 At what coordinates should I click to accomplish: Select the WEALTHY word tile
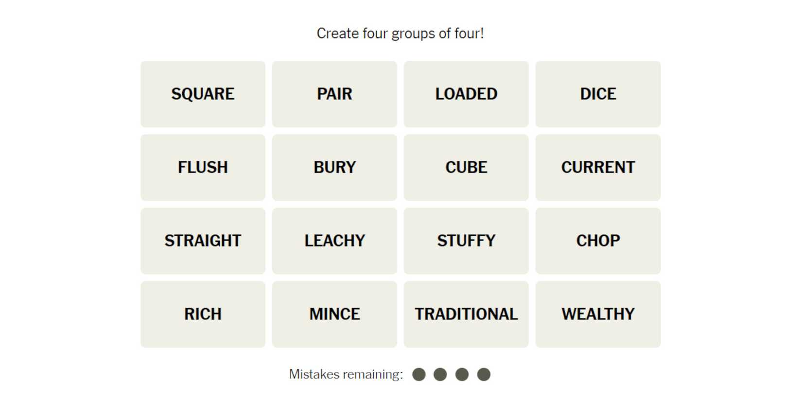[x=597, y=314]
